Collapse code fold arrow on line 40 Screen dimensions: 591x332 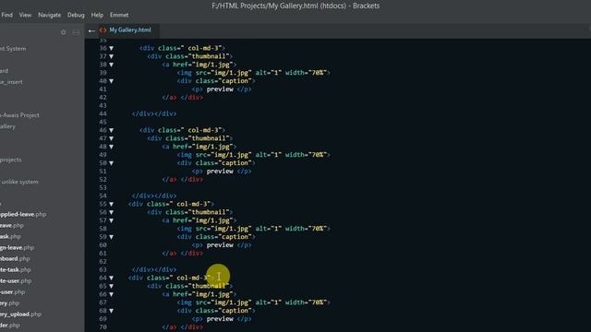111,81
